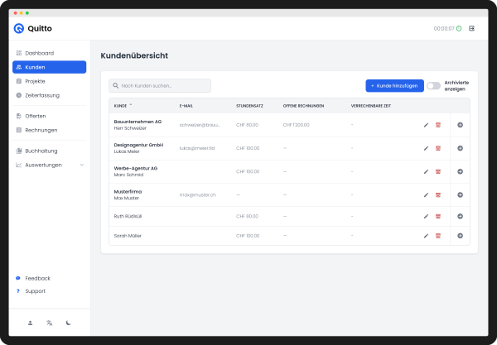
Task: Archive the Musterfirma customer row
Action: (438, 195)
